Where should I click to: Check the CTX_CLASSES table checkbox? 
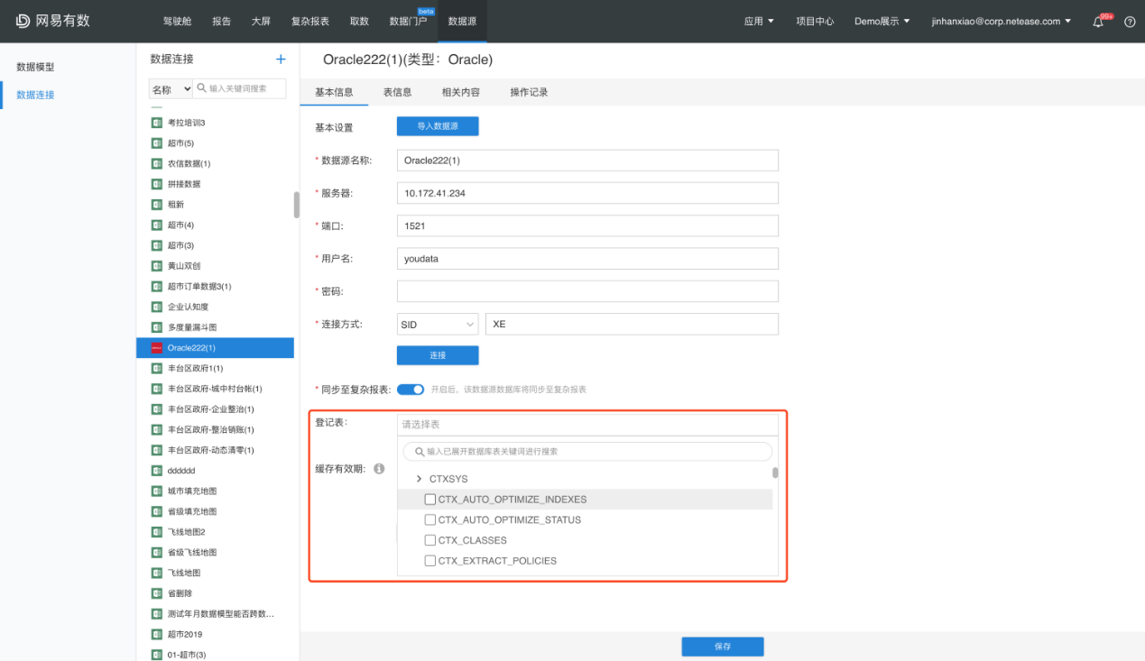tap(430, 540)
